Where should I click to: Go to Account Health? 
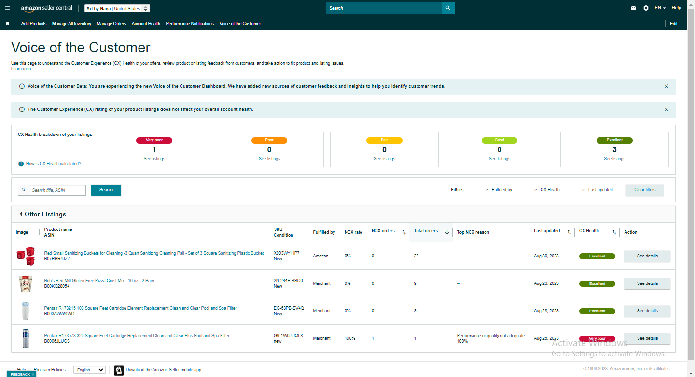click(146, 24)
